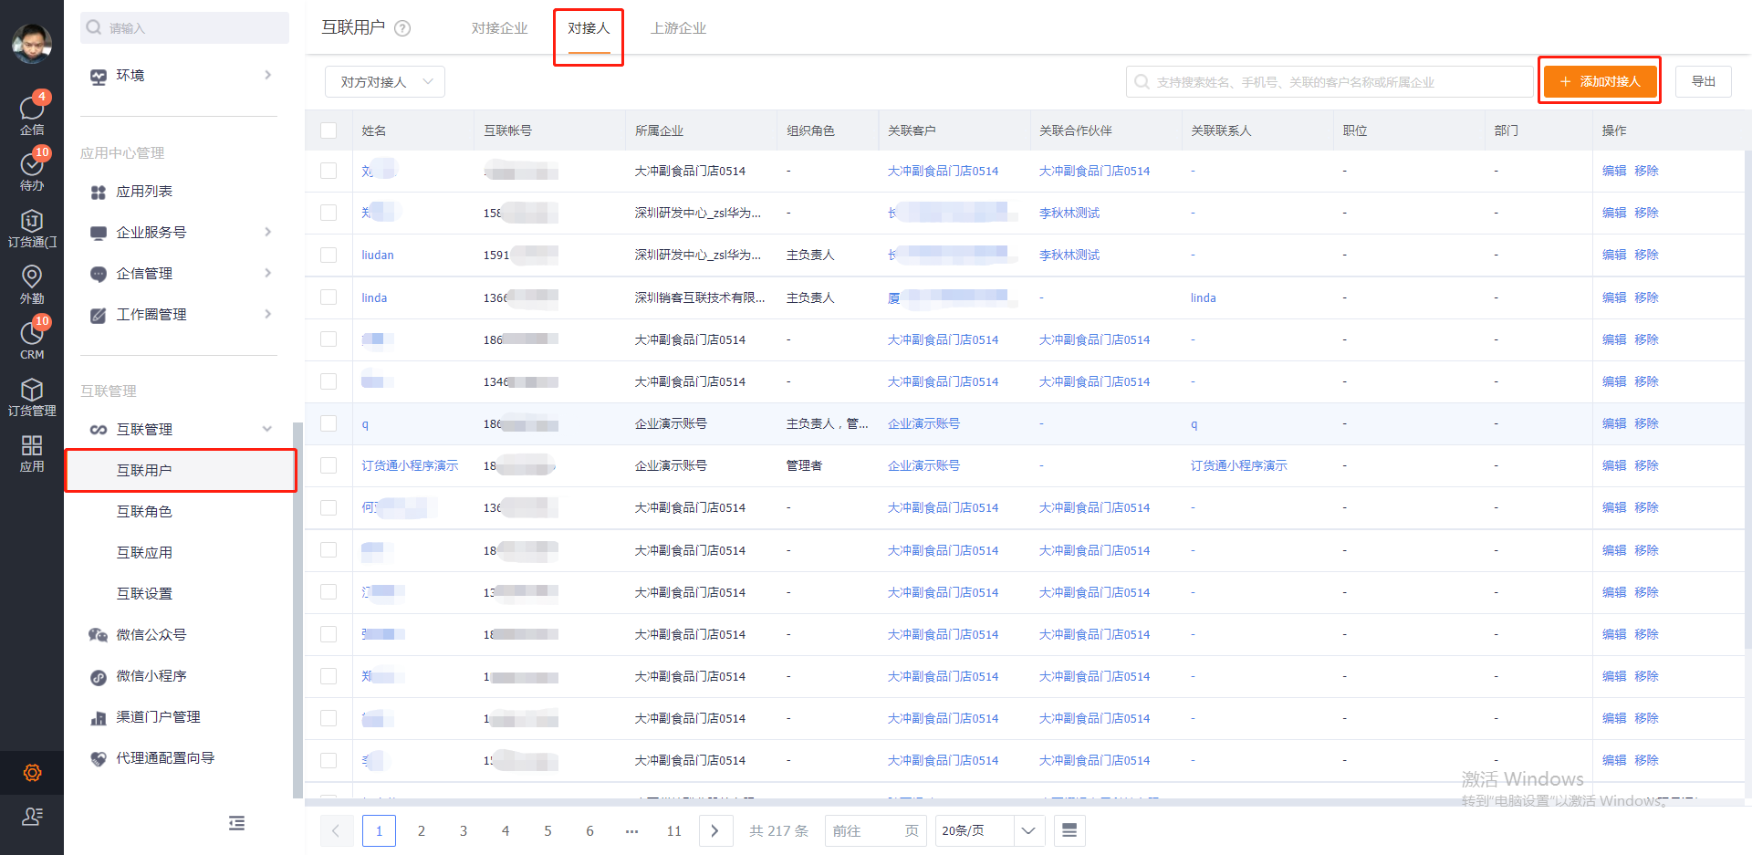Check the row checkbox for q

[328, 423]
